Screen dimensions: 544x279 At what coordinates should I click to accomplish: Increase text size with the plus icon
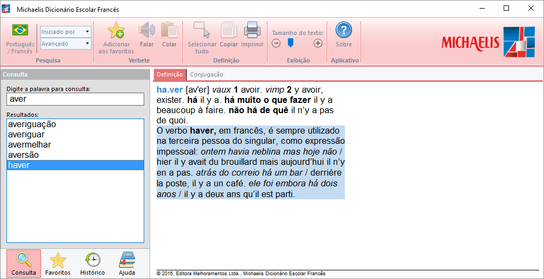[318, 44]
